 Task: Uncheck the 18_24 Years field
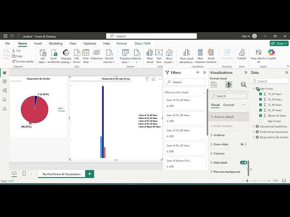[x=261, y=94]
